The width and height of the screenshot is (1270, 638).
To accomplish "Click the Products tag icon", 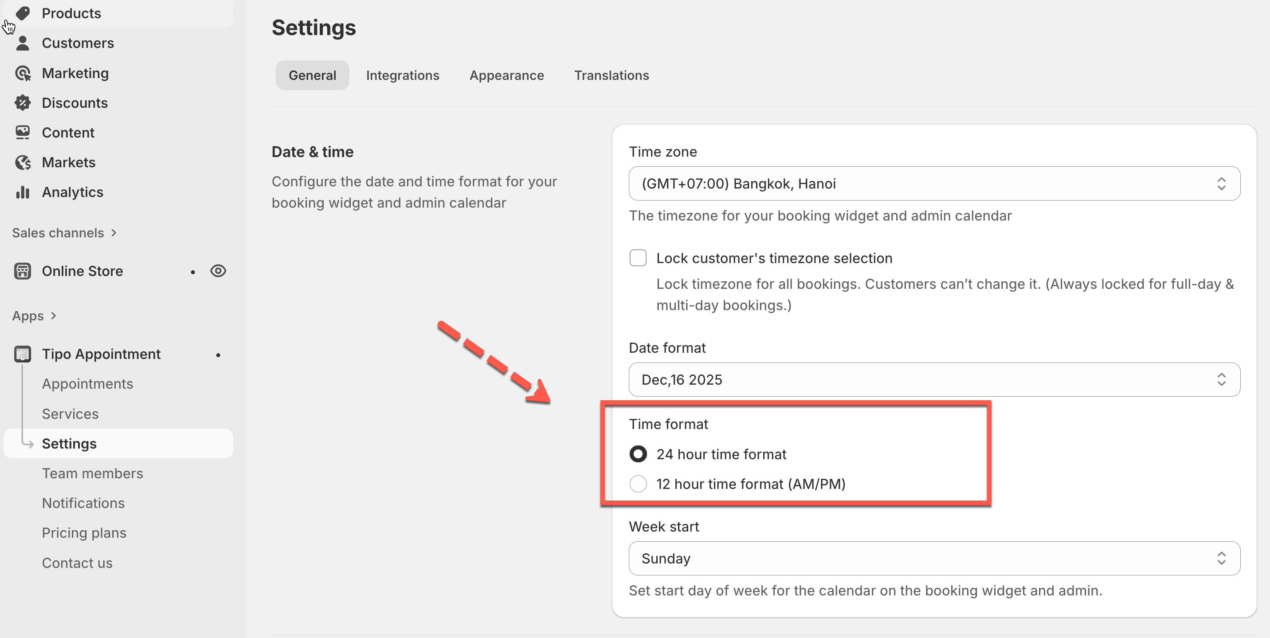I will (x=23, y=13).
